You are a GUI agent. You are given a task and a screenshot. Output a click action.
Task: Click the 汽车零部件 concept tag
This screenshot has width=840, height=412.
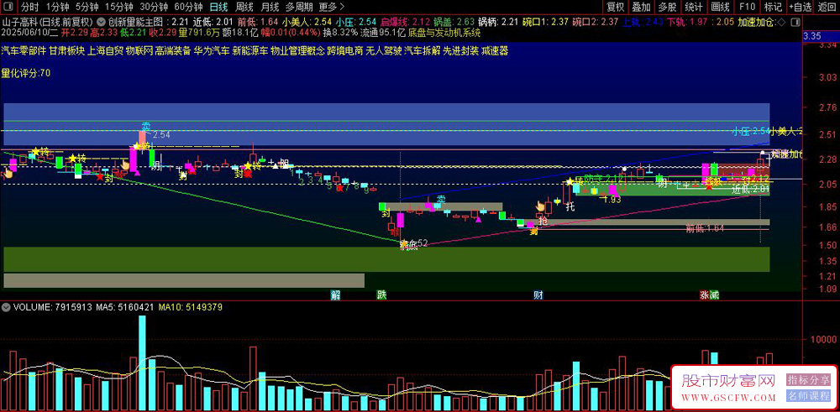[x=24, y=51]
